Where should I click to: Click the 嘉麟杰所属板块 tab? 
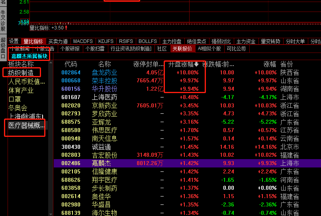[29, 56]
